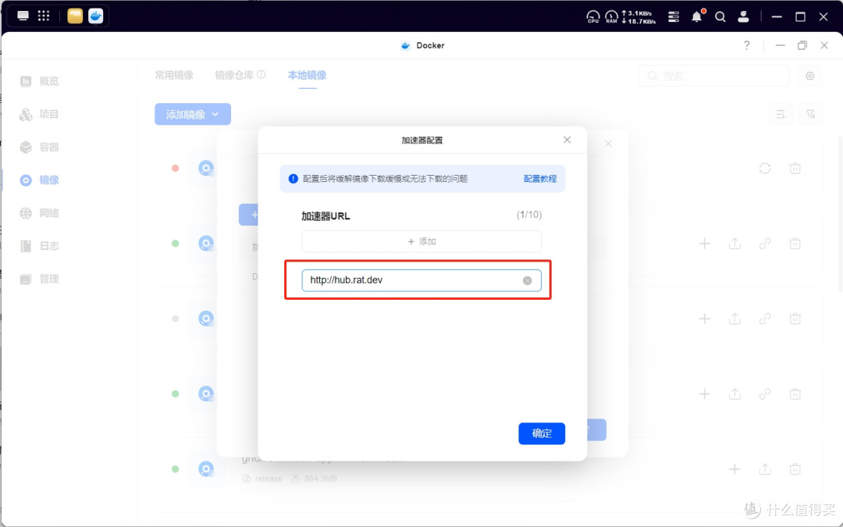The width and height of the screenshot is (843, 527).
Task: Click the network speed indicator
Action: [638, 16]
